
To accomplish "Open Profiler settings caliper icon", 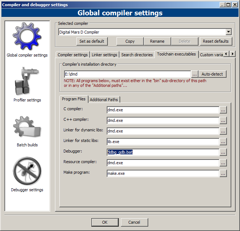I will tap(27, 81).
